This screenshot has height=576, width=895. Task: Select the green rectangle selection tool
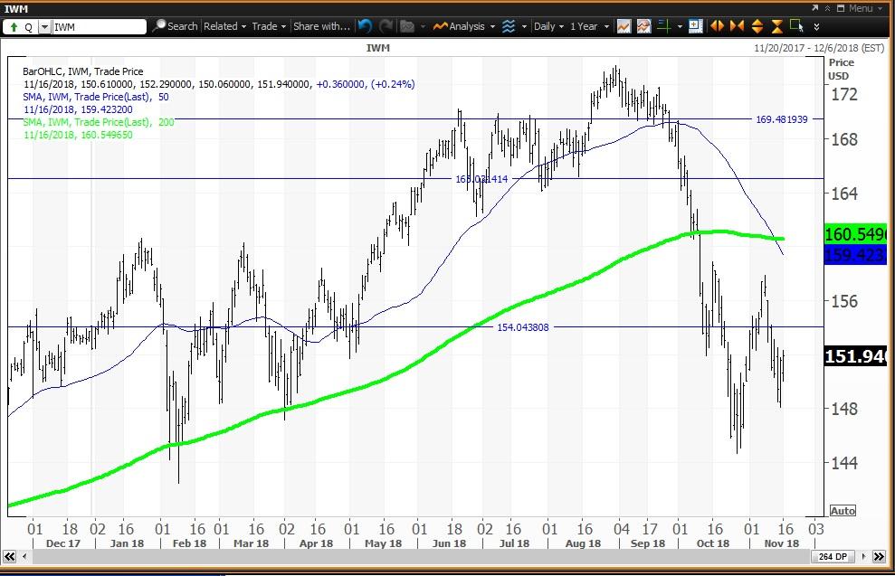tap(795, 26)
